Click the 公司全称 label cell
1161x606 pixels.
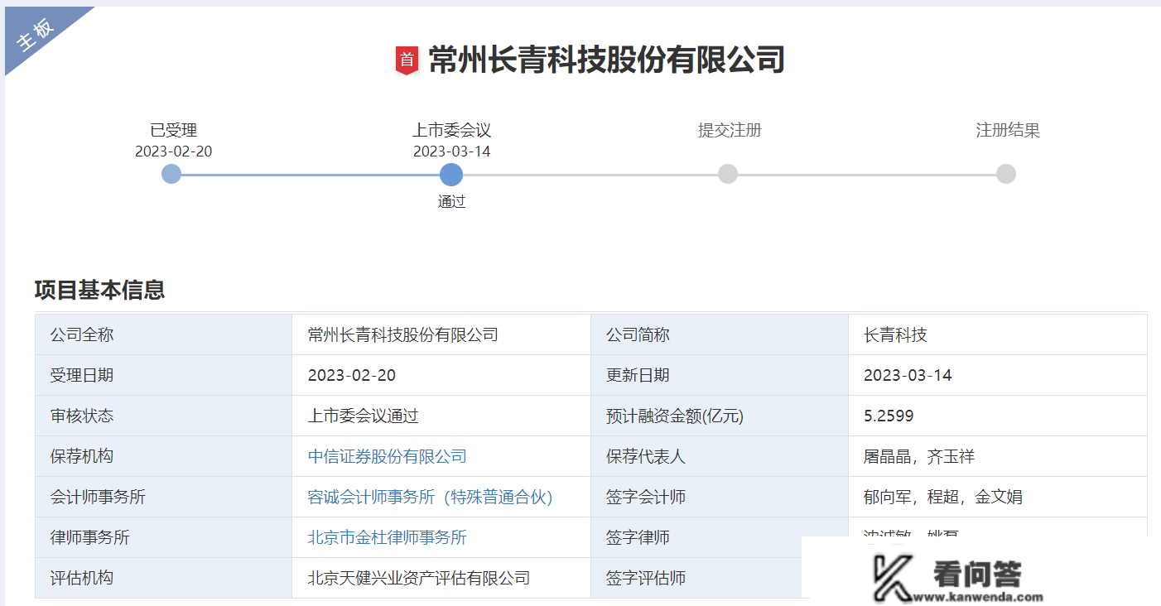coord(164,334)
